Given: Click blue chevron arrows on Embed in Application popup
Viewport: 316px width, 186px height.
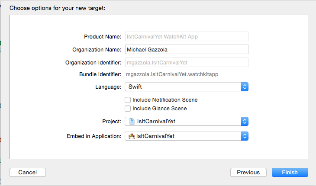Looking at the screenshot, I should [245, 136].
